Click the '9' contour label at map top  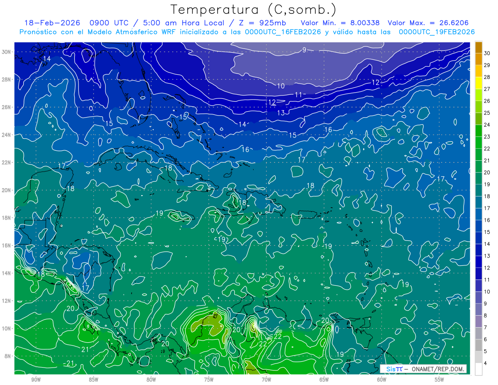pos(304,50)
